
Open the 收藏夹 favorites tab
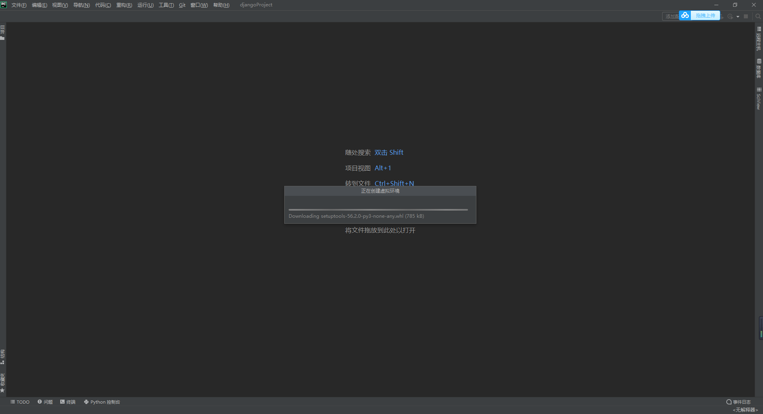tap(2, 383)
